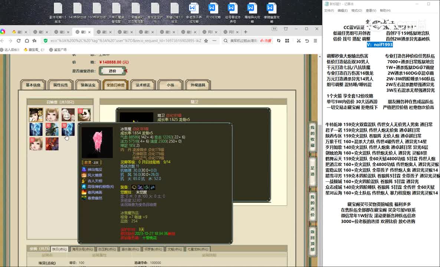Image resolution: width=440 pixels, height=267 pixels.
Task: Open Notepad 查看(V) menu
Action: point(371,10)
